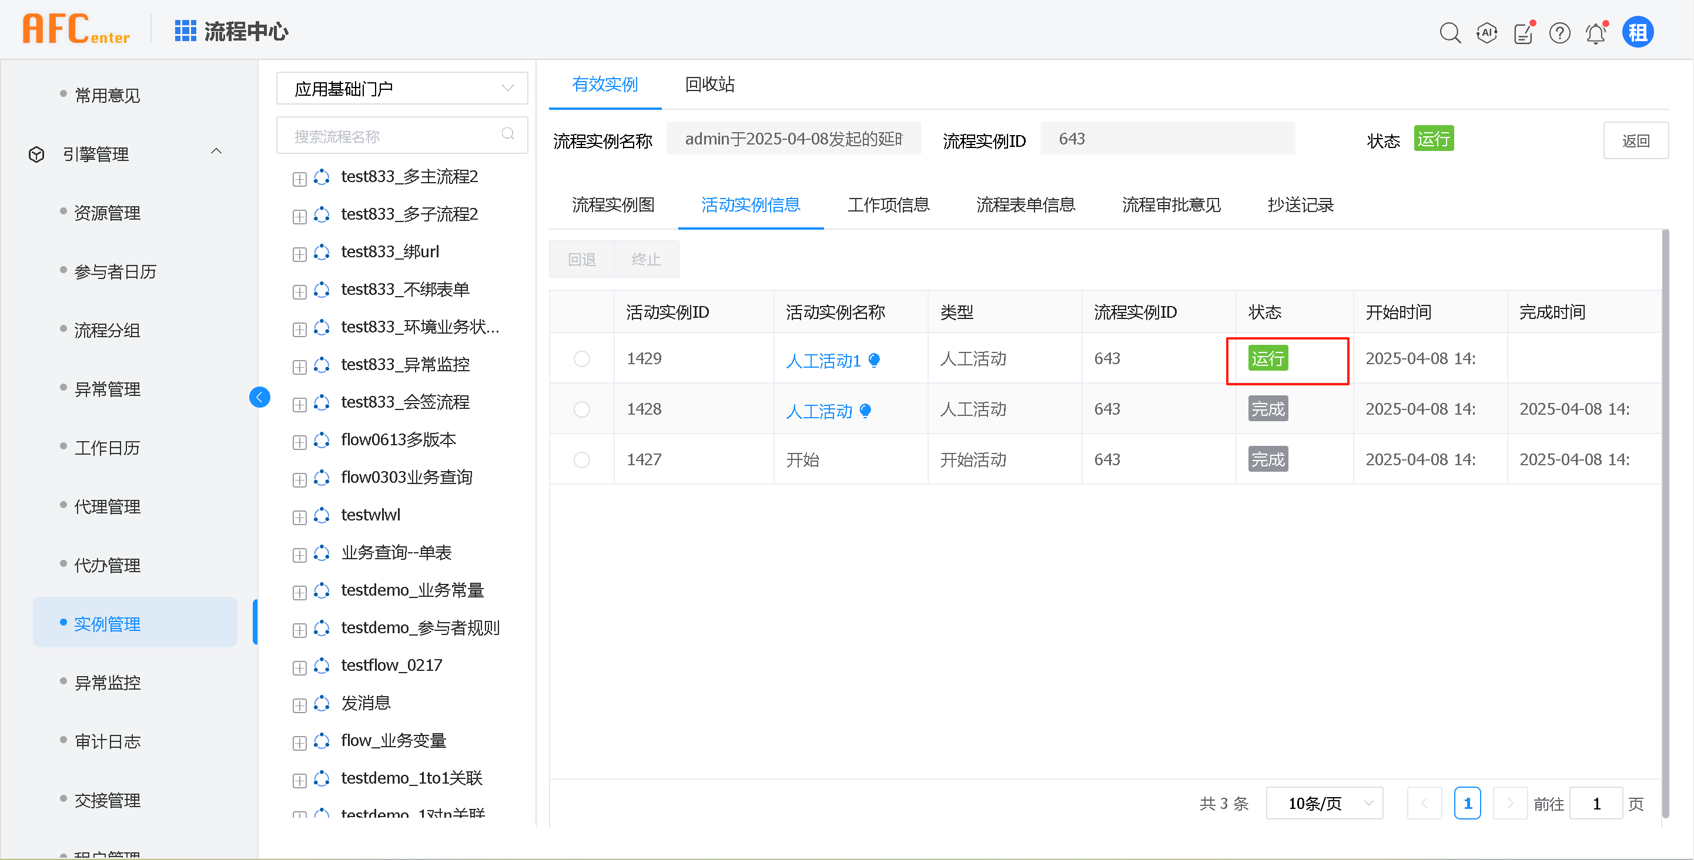The height and width of the screenshot is (860, 1694).
Task: Click info bubble icon next to 人工活动1
Action: click(874, 360)
